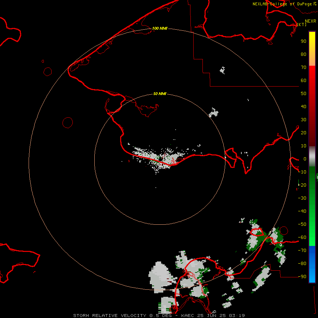Select the -80 scale value

(302, 264)
